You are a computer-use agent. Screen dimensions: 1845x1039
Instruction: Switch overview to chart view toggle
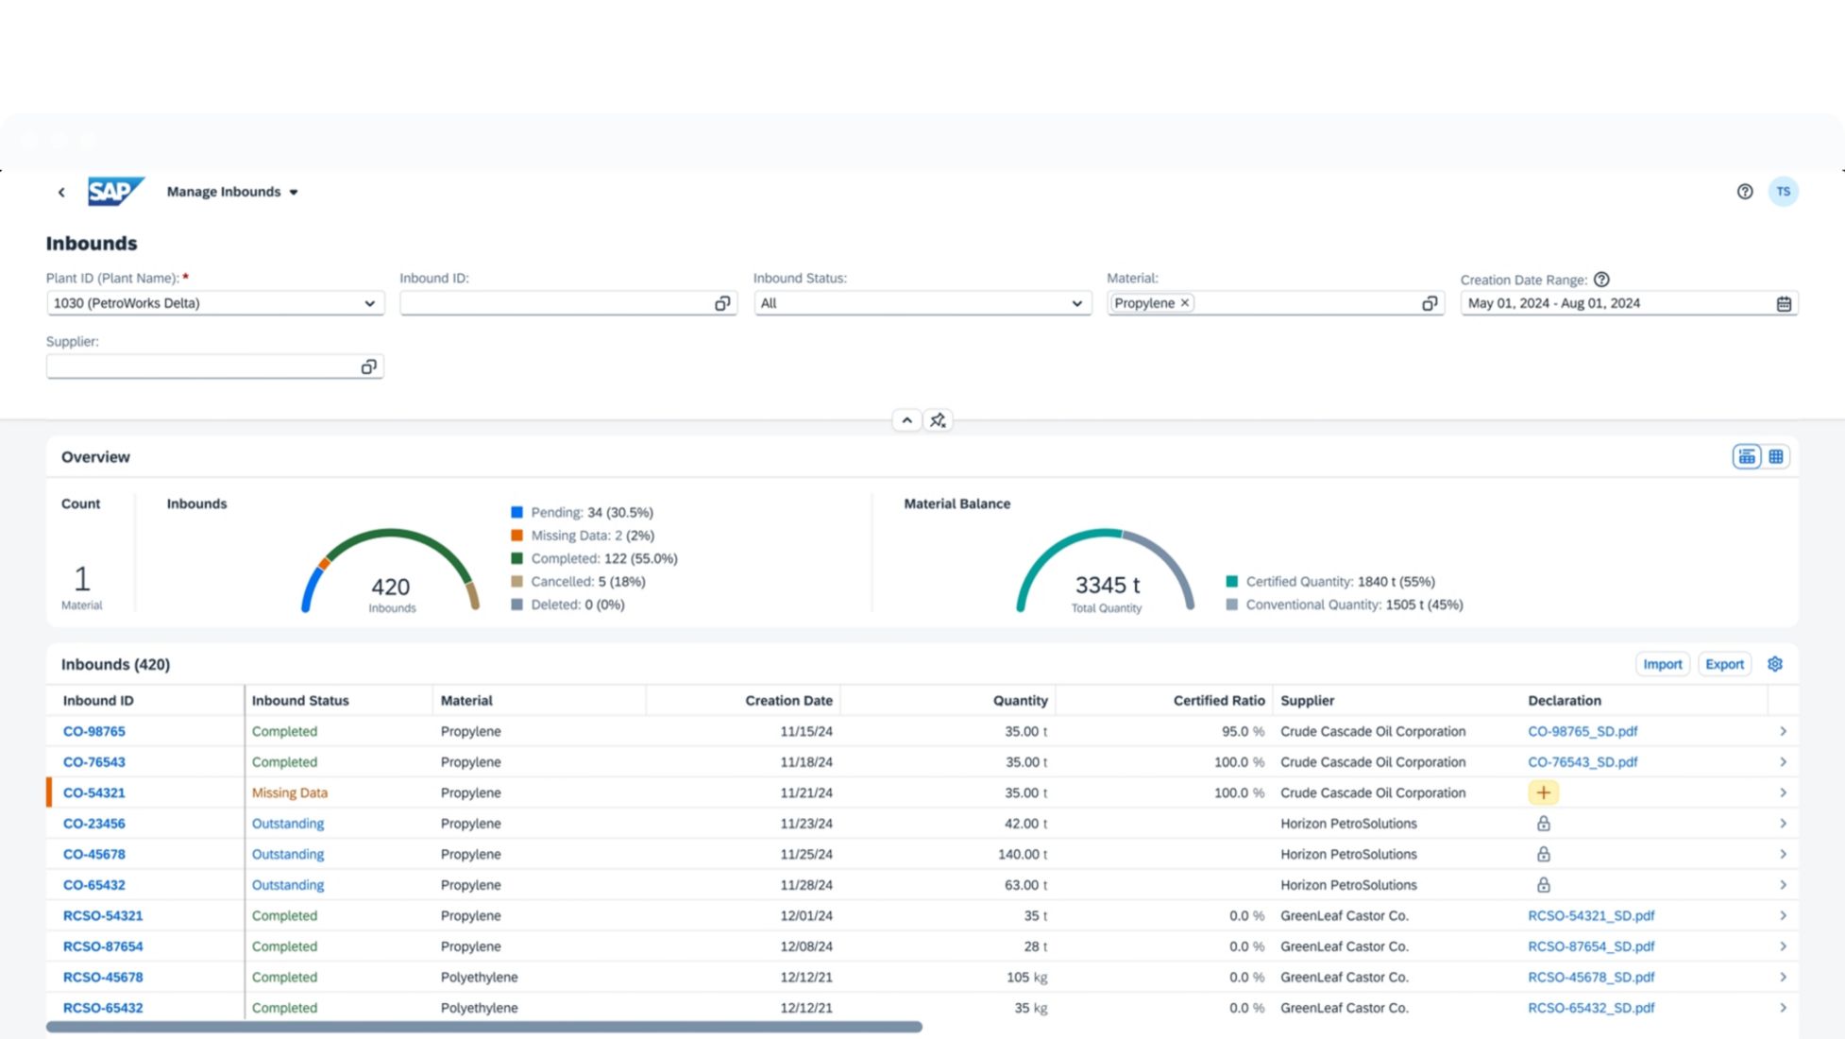1746,457
